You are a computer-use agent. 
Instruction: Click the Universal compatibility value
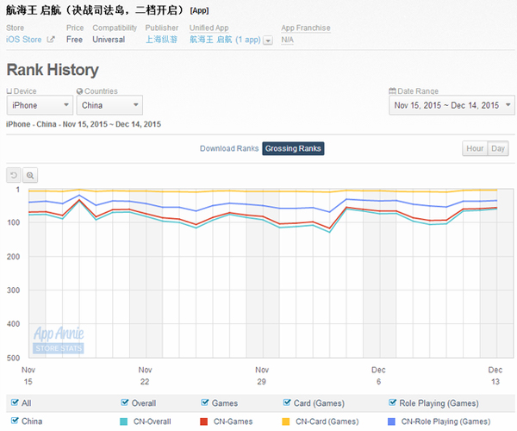point(109,40)
